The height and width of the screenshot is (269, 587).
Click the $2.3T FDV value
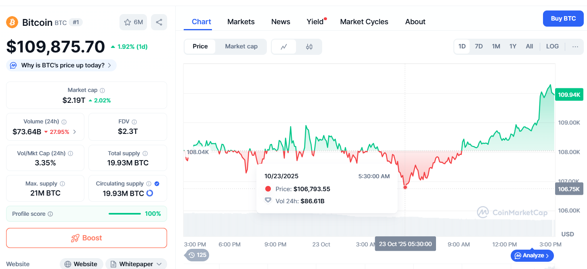point(128,131)
